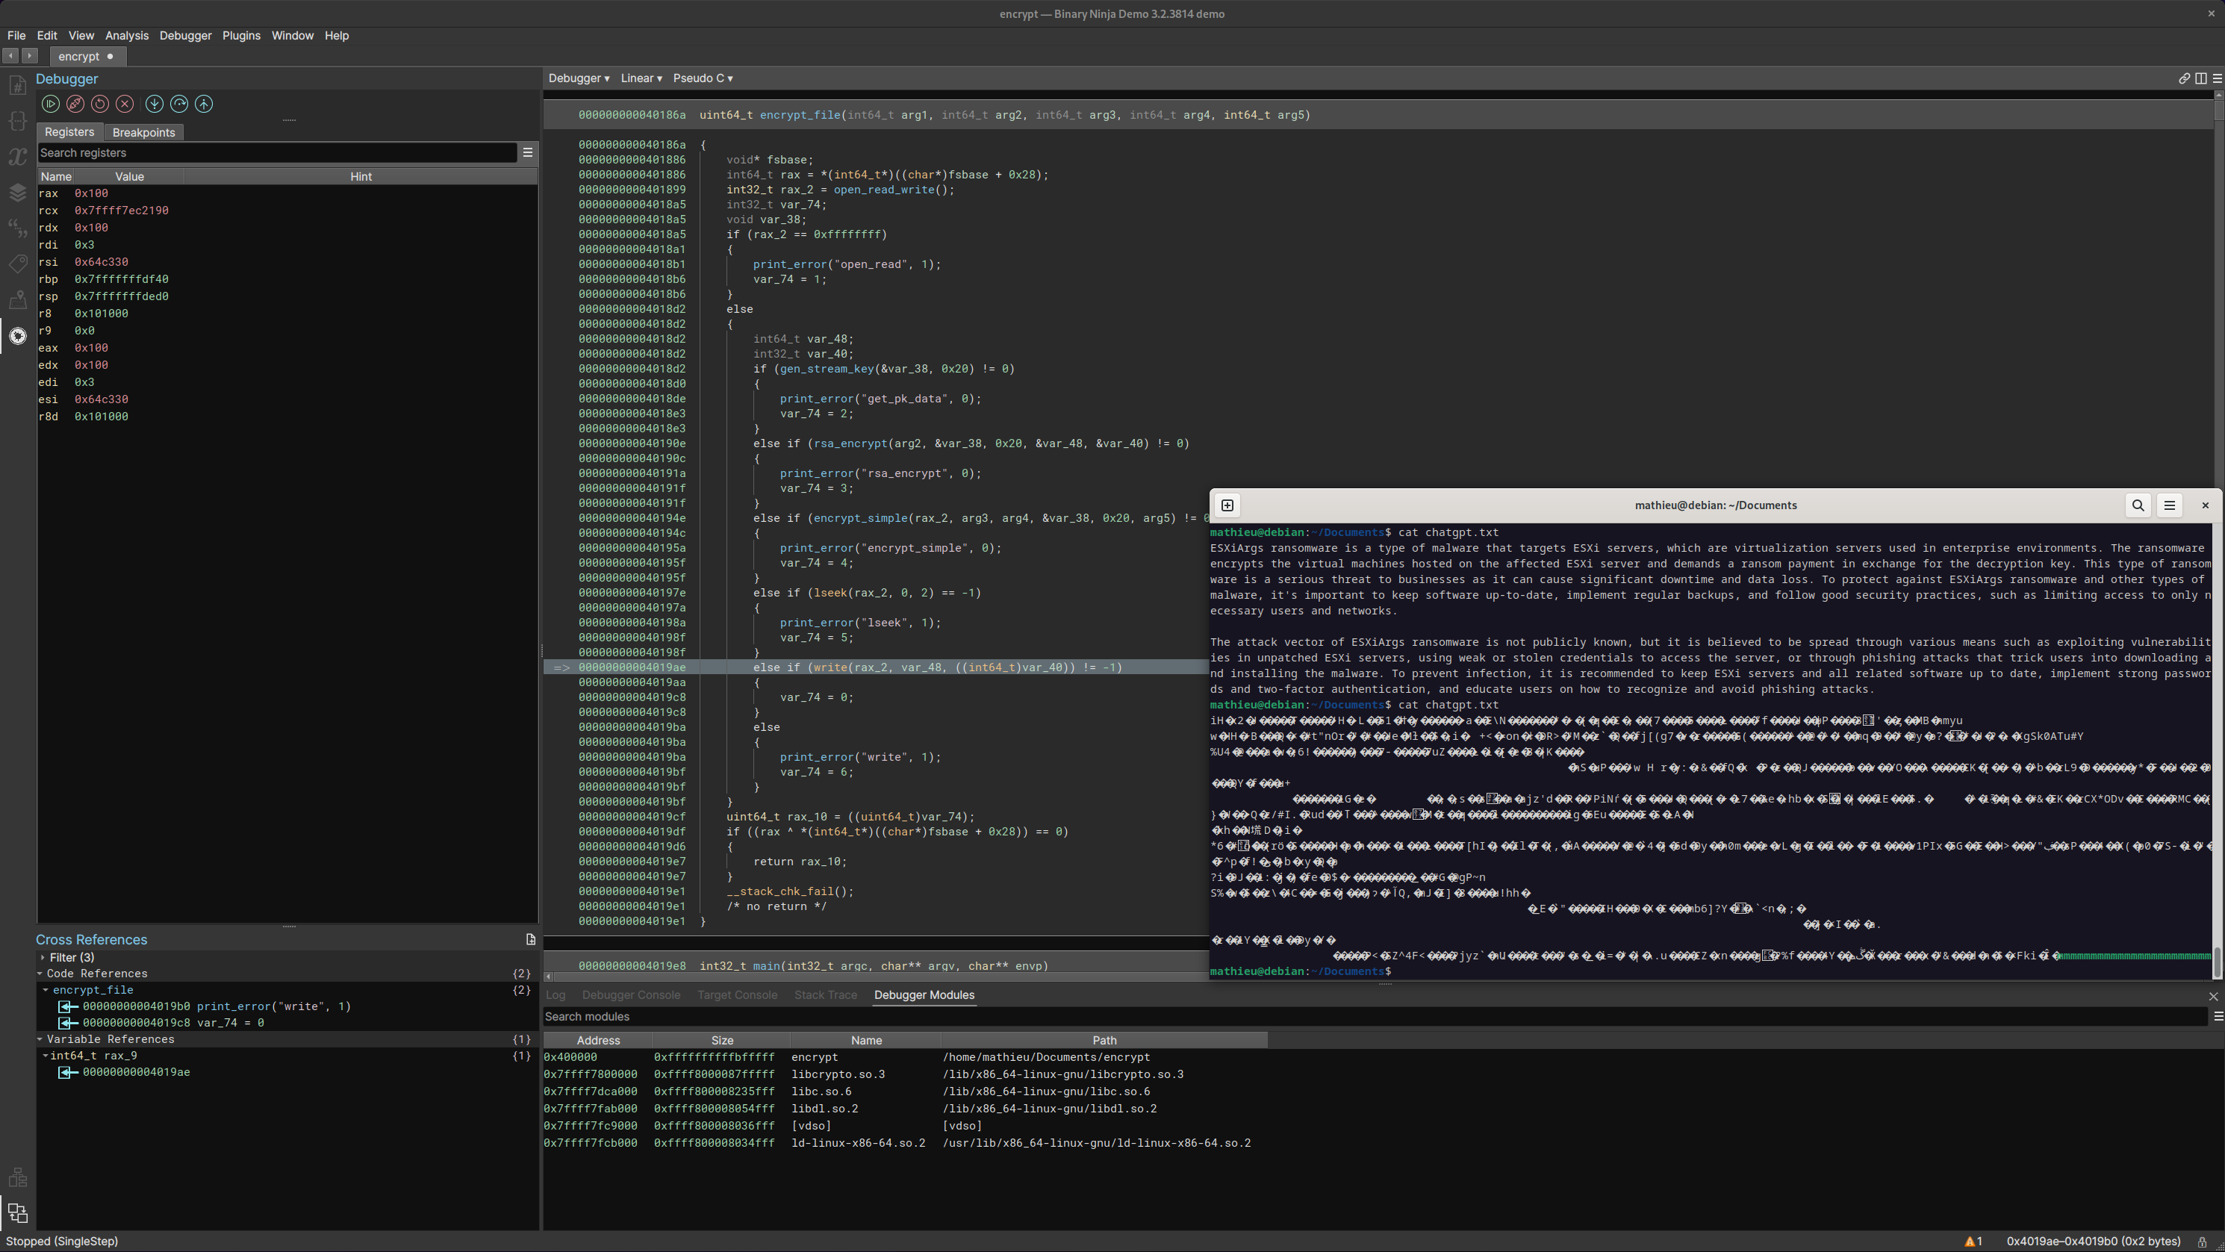Switch to the Stack Trace tab
This screenshot has width=2225, height=1252.
[825, 996]
